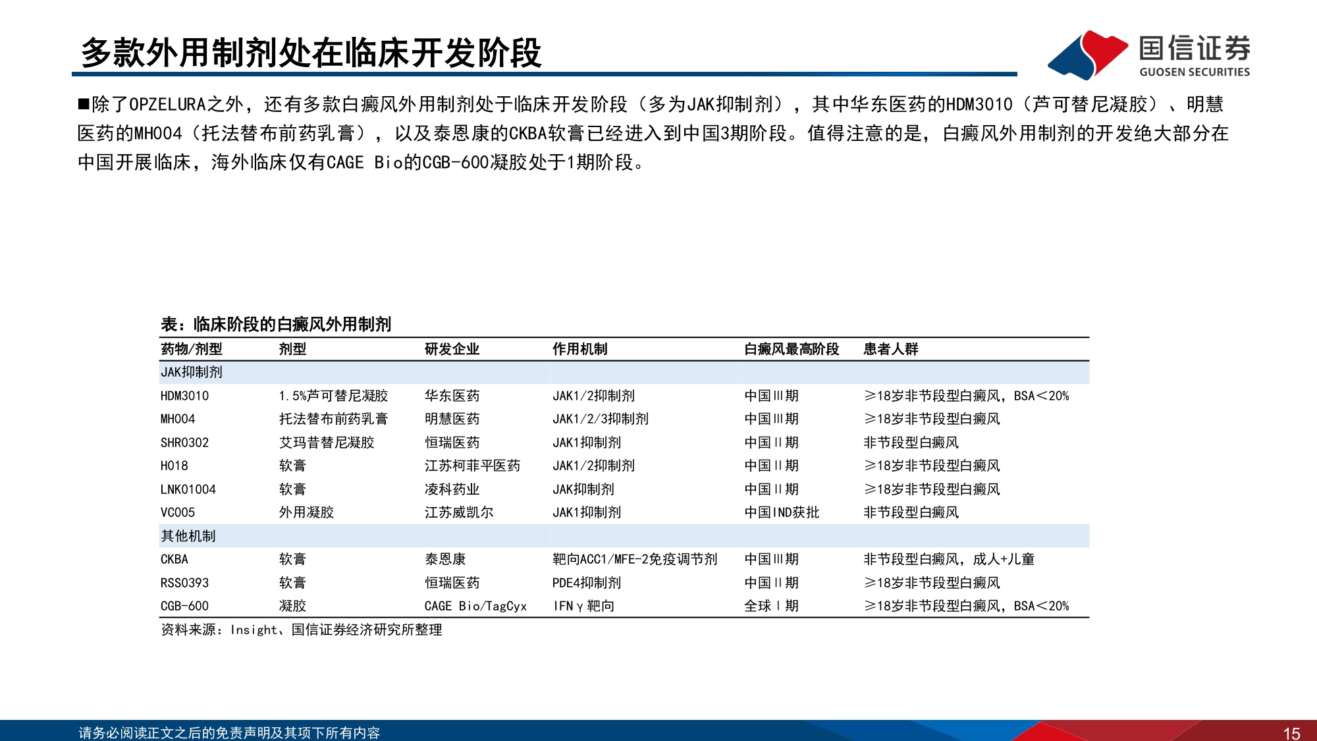Click the 研发企业 column header
1317x741 pixels.
[x=452, y=349]
